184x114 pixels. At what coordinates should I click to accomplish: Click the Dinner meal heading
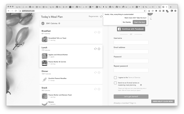point(45,71)
